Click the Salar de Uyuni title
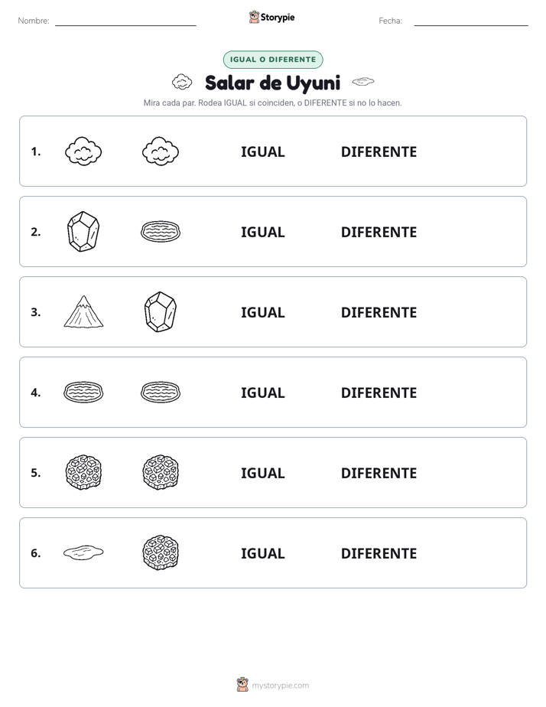This screenshot has height=707, width=546. point(272,83)
